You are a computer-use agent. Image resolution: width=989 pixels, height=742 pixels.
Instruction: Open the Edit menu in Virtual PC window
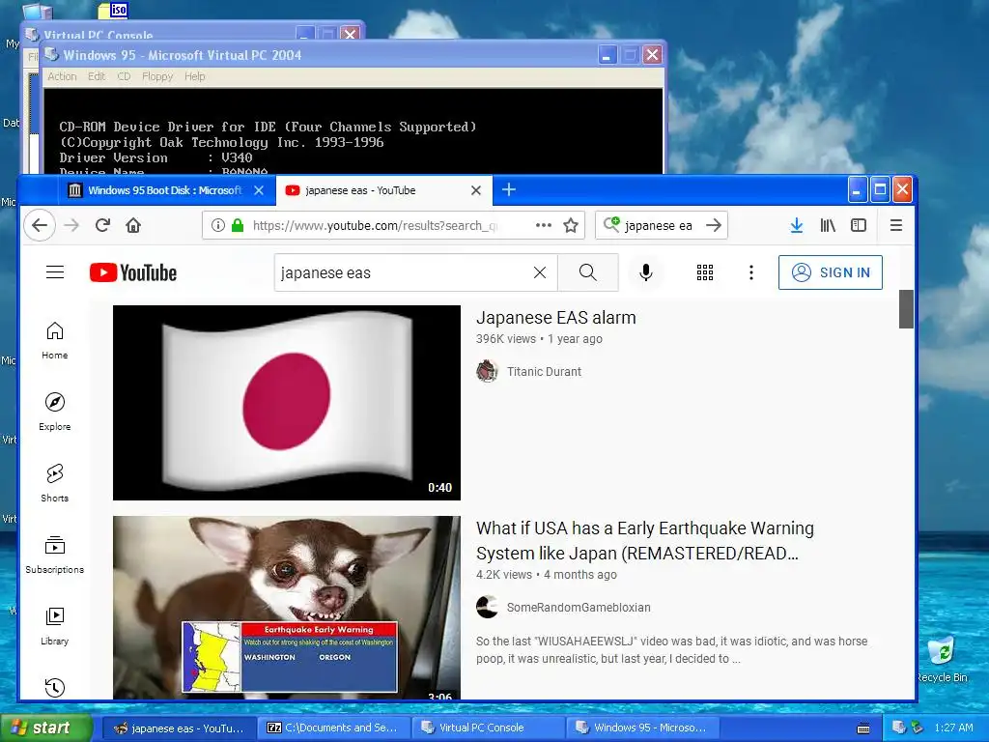(97, 76)
